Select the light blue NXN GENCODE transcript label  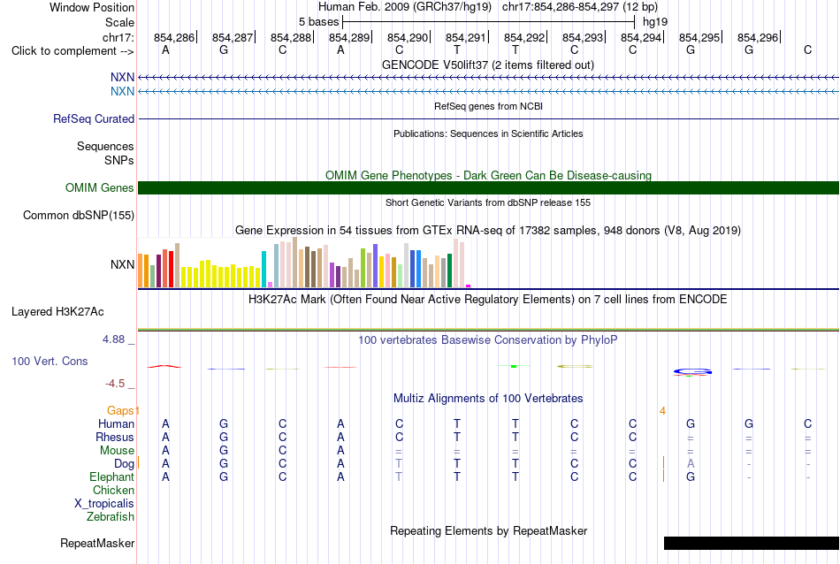coord(122,92)
